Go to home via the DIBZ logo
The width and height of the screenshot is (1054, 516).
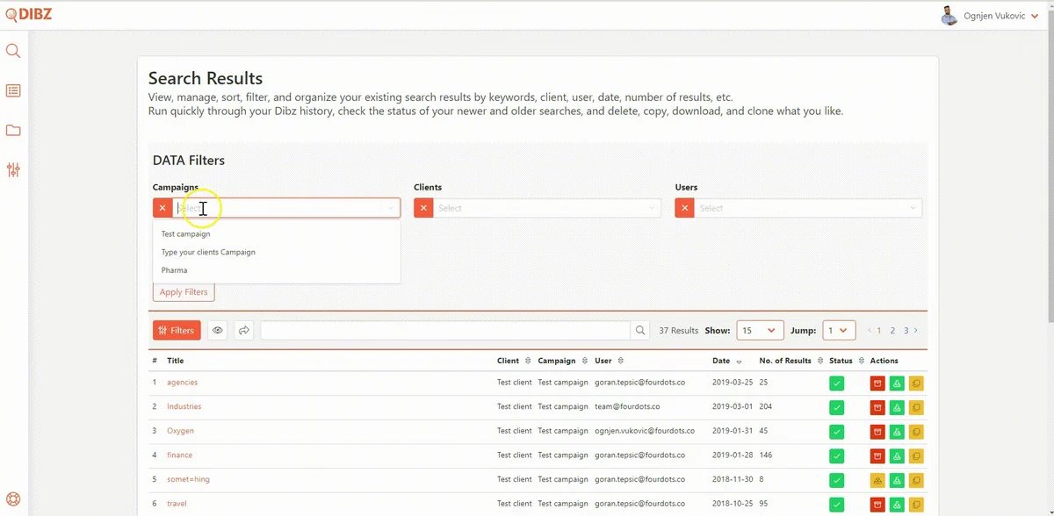tap(29, 13)
